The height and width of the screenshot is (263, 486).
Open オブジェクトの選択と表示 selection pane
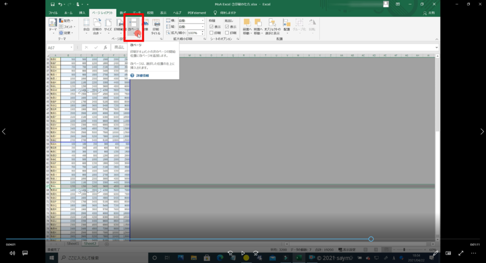(272, 26)
